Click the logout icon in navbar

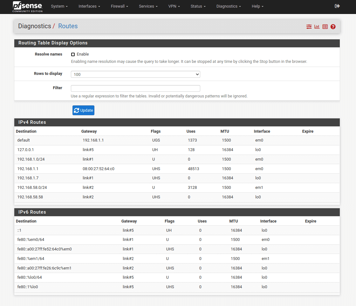(x=337, y=6)
